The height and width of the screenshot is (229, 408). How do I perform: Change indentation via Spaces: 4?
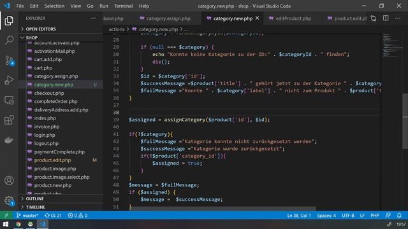(326, 216)
